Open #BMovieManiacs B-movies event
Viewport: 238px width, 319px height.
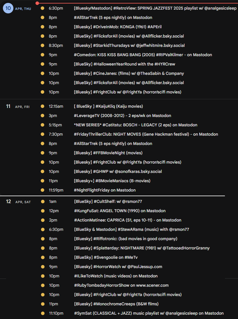pos(112,181)
